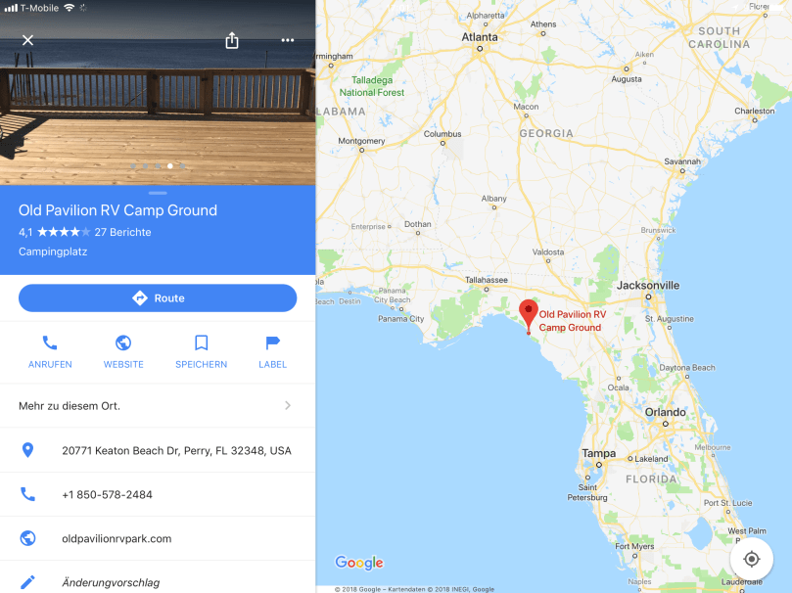Open the Website globe icon

[123, 342]
